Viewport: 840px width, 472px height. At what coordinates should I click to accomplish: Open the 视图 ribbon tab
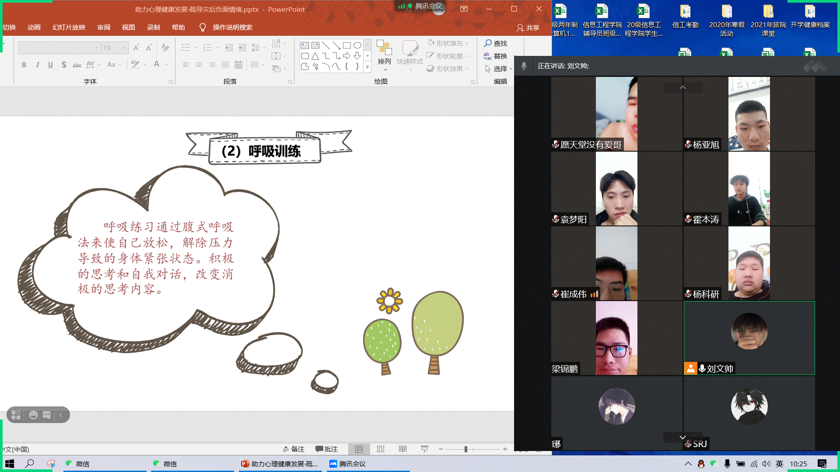click(x=128, y=27)
